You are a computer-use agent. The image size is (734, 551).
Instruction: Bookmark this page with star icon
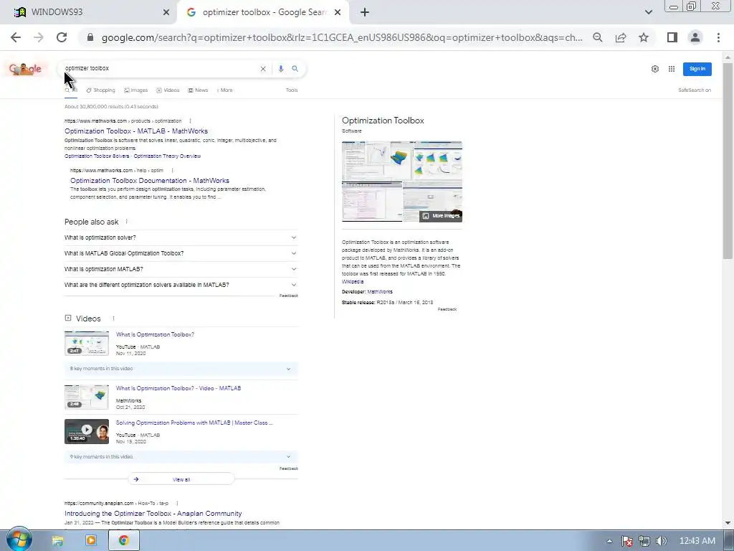[x=644, y=37]
